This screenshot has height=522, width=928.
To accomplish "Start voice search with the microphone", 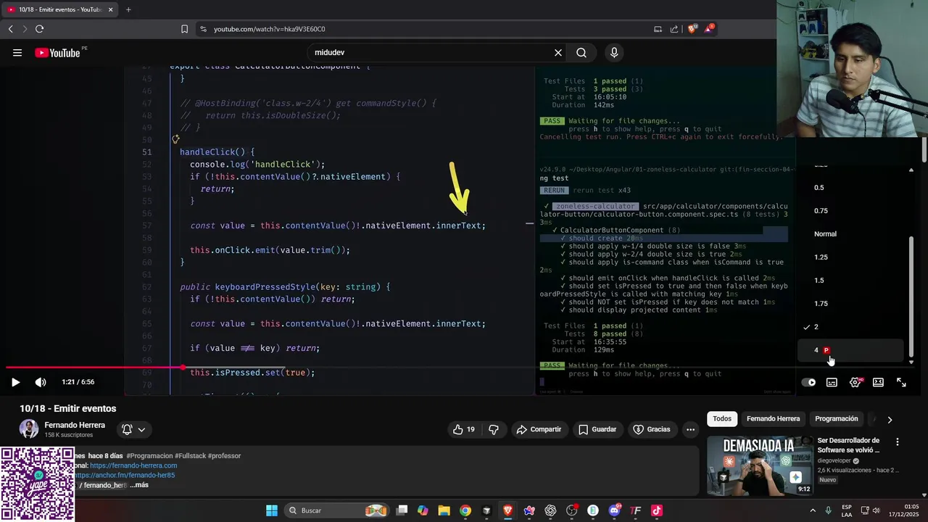I will tap(614, 53).
